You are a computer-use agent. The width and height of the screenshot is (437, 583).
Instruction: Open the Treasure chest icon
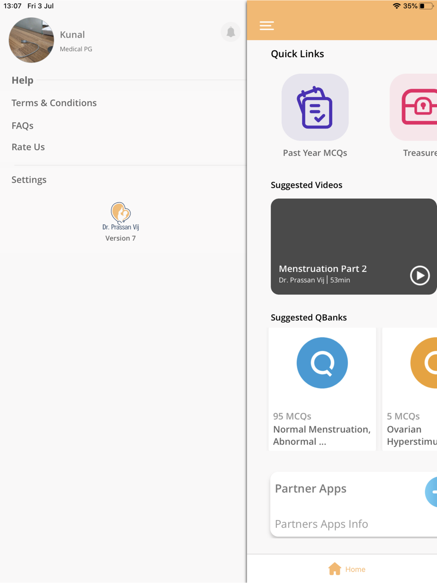pyautogui.click(x=413, y=107)
